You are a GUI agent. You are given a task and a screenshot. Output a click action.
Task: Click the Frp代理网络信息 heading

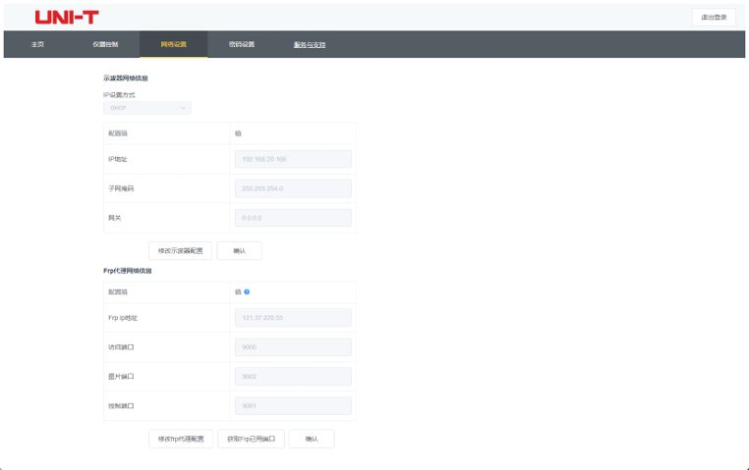128,271
